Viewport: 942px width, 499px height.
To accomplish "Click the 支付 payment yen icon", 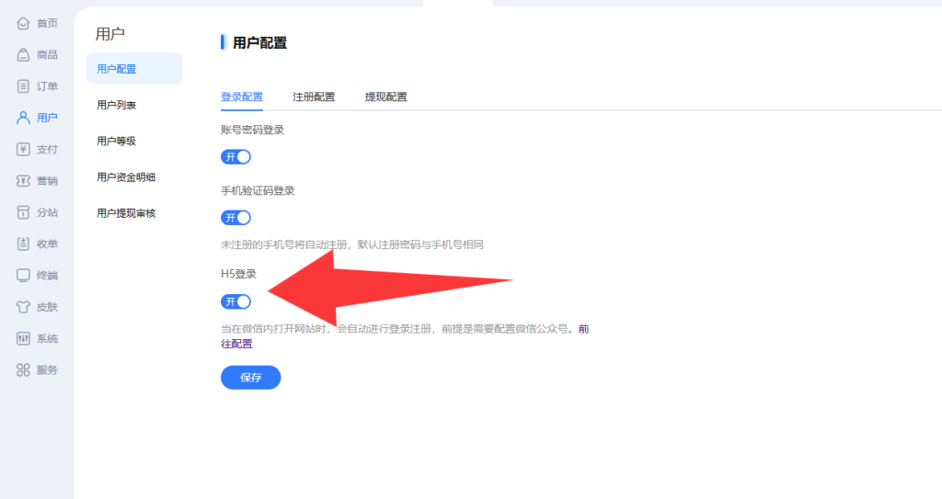I will [x=24, y=149].
